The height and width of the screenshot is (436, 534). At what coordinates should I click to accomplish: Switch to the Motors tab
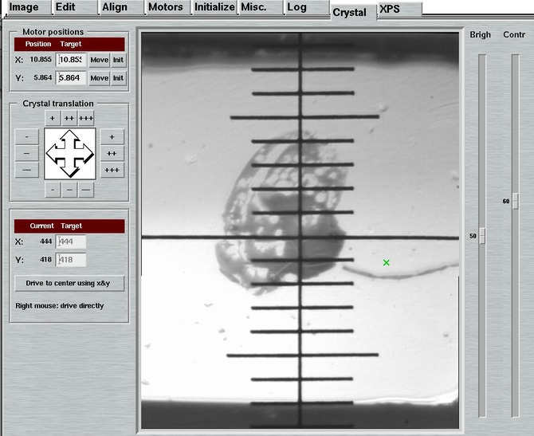click(166, 7)
